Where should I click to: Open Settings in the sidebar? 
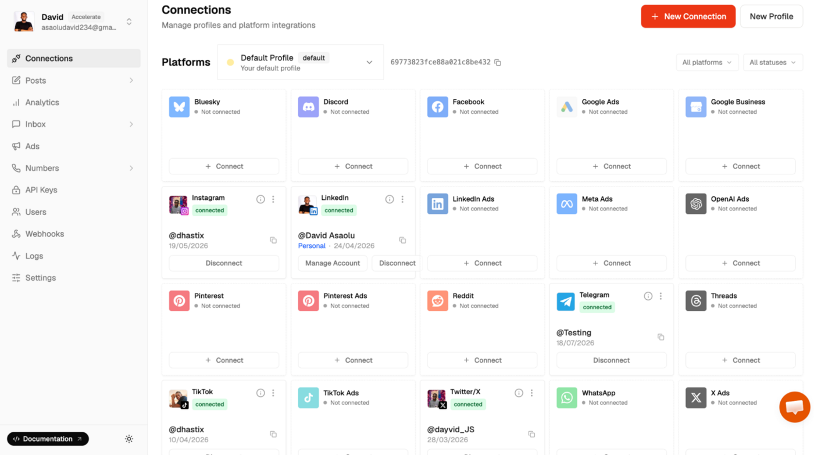click(74, 278)
